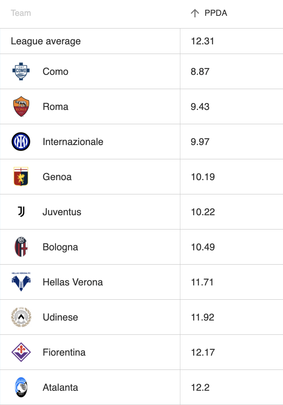The height and width of the screenshot is (405, 283).
Task: Click Juventus PPDA value 10.22
Action: click(203, 212)
